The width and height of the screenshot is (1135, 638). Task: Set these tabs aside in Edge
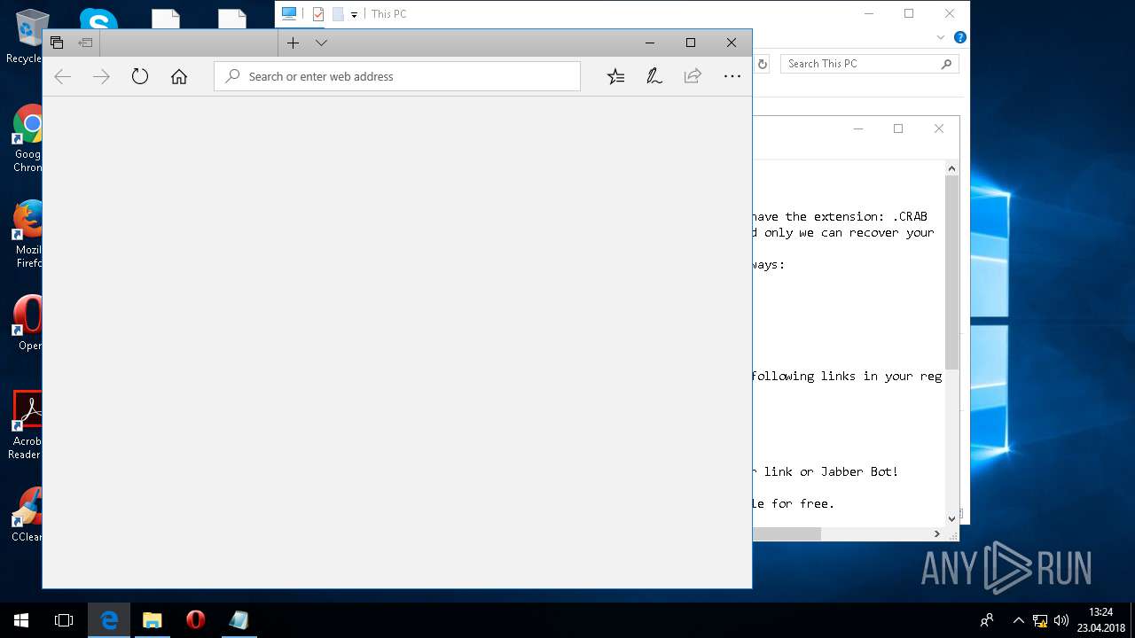85,43
